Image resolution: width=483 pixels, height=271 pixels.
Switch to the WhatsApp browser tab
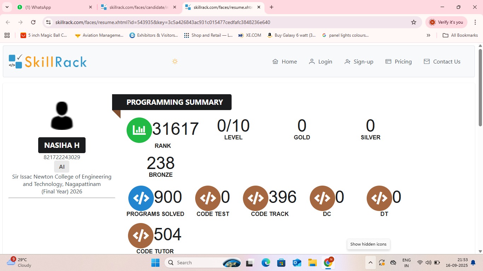pos(54,7)
